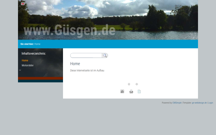Click the magnifier search button
The image size is (216, 135).
105,55
